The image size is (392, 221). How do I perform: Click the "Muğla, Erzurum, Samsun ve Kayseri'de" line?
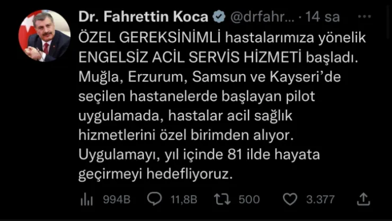coord(209,77)
